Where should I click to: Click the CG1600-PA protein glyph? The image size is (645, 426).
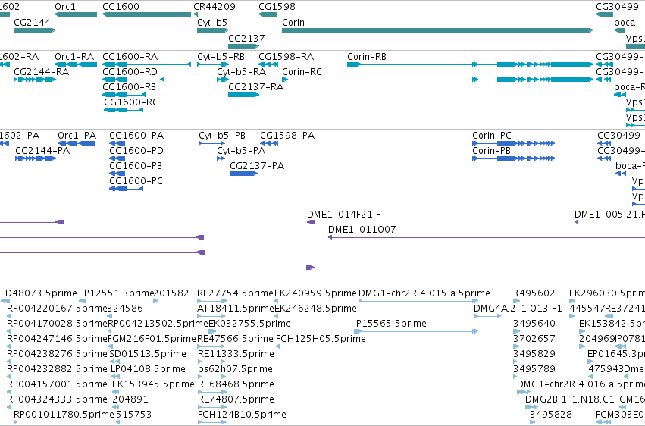click(117, 143)
